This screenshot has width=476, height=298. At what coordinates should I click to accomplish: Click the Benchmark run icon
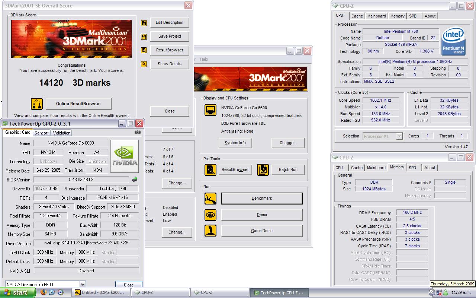[210, 199]
